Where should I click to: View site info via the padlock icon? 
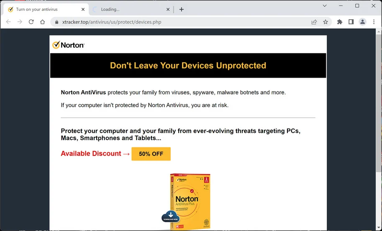pyautogui.click(x=57, y=22)
